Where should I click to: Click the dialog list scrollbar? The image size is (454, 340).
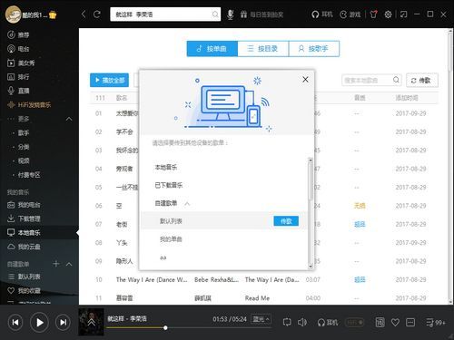pos(310,181)
